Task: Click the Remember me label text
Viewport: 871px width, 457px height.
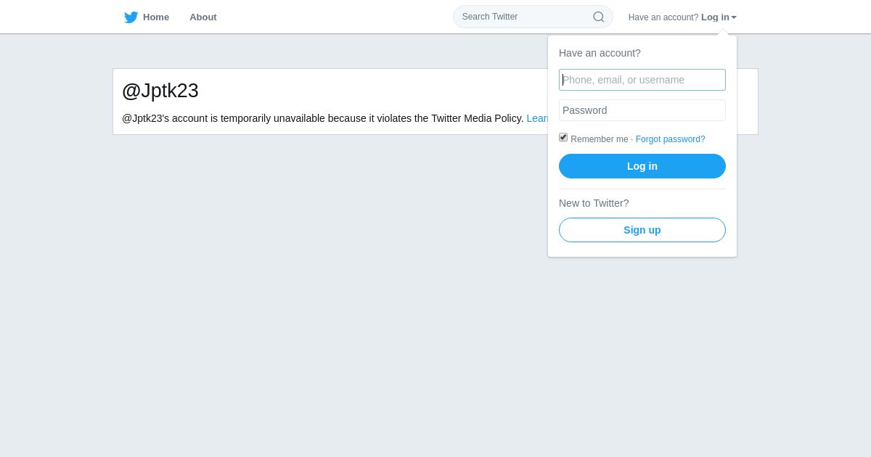Action: (600, 139)
